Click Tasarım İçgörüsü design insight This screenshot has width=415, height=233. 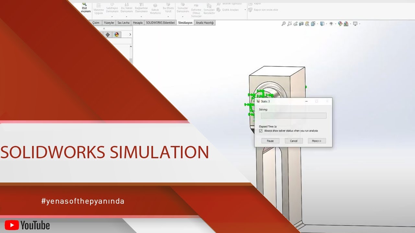tap(230, 4)
